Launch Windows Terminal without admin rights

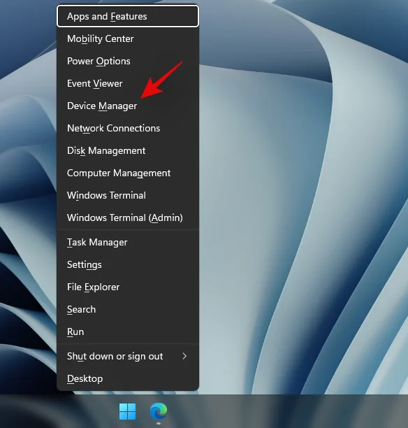click(128, 195)
